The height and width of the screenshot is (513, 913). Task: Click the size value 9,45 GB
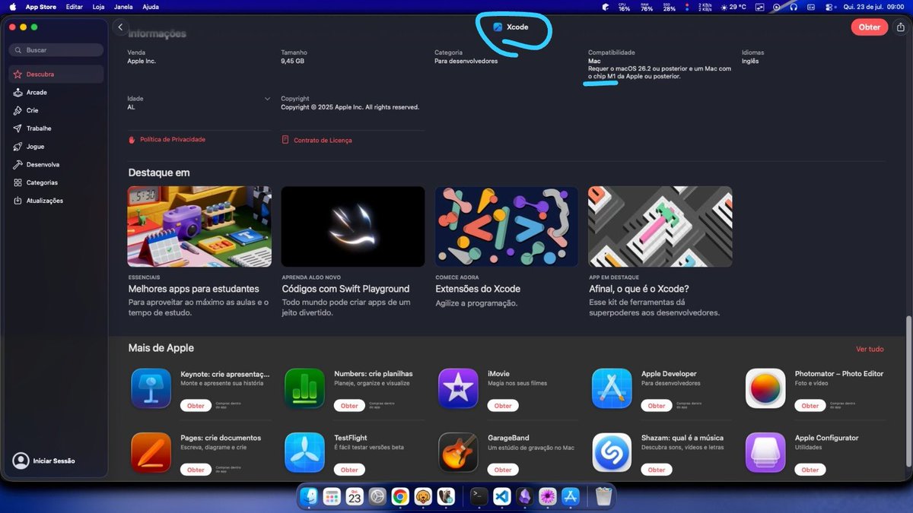click(x=293, y=61)
